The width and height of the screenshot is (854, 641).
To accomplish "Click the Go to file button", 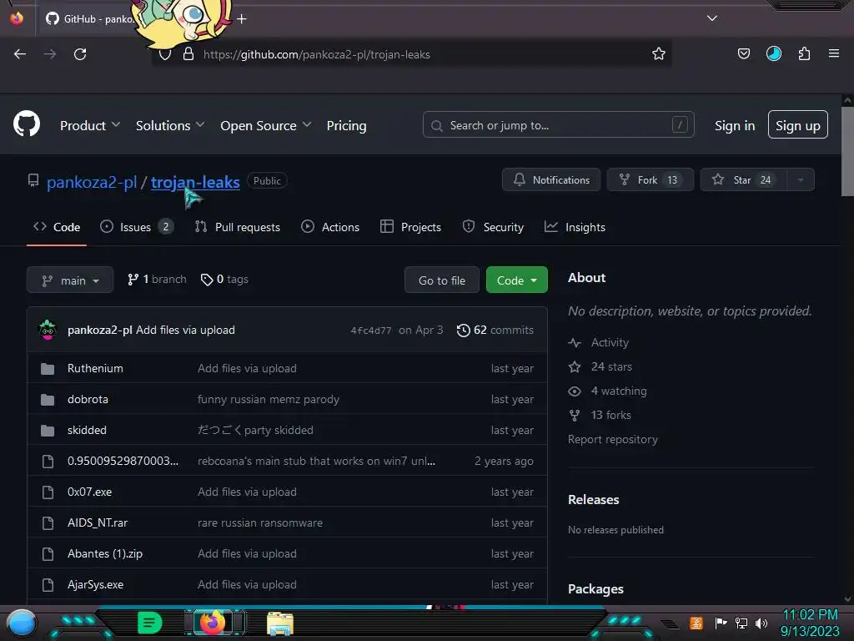I will [442, 280].
